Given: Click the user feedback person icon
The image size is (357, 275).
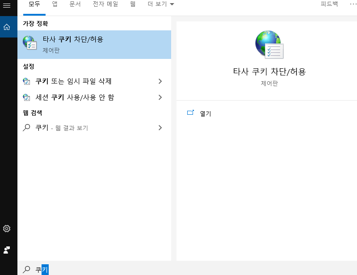Looking at the screenshot, I should pos(7,250).
